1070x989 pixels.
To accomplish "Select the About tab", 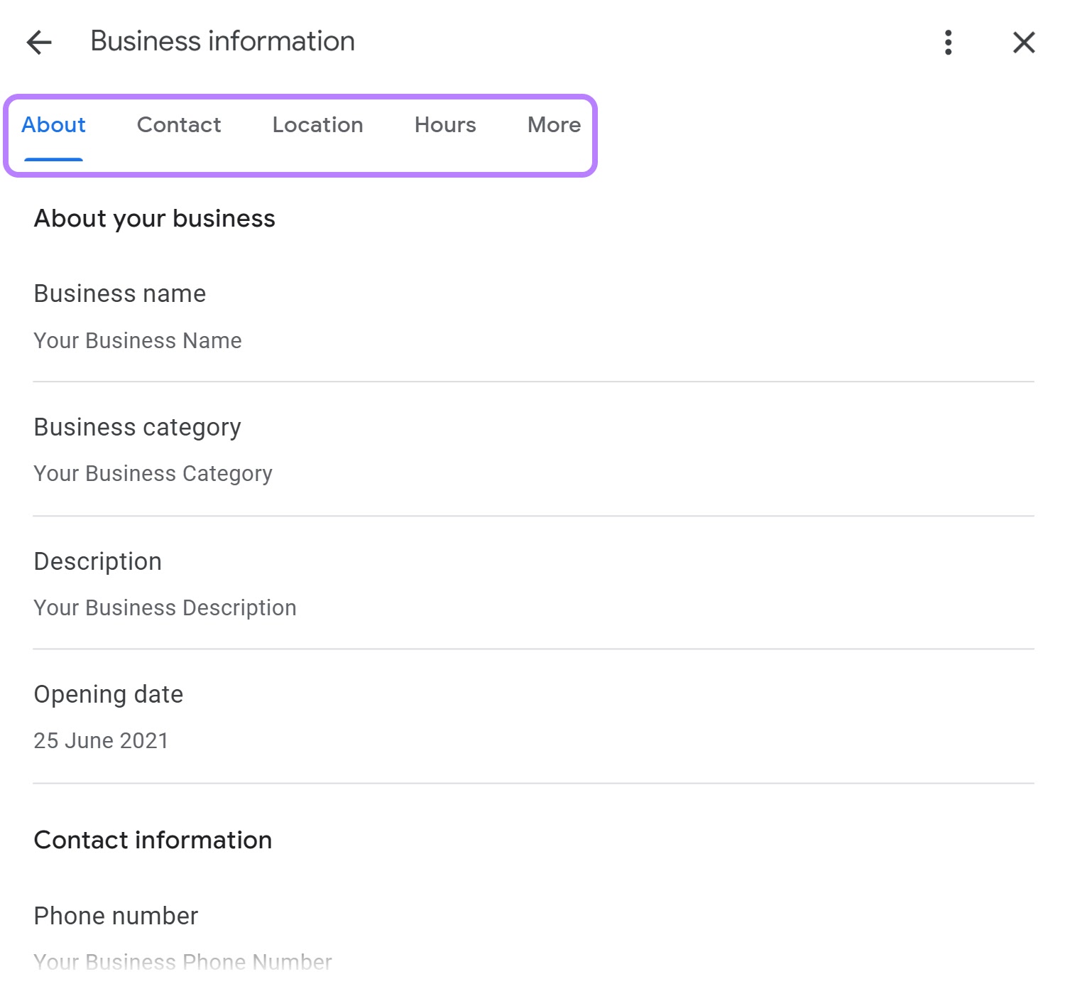I will 53,125.
